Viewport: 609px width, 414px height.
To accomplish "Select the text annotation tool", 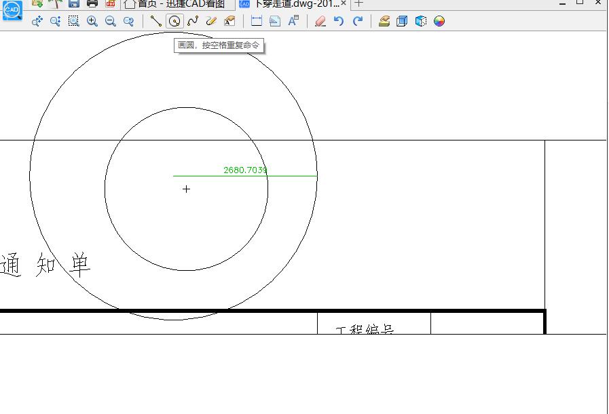I will (229, 21).
